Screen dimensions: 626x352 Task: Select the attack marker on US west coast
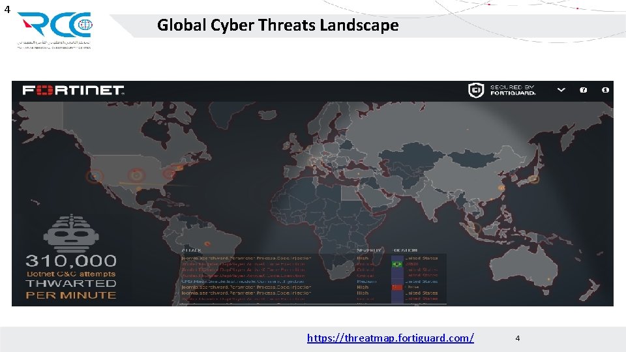95,176
